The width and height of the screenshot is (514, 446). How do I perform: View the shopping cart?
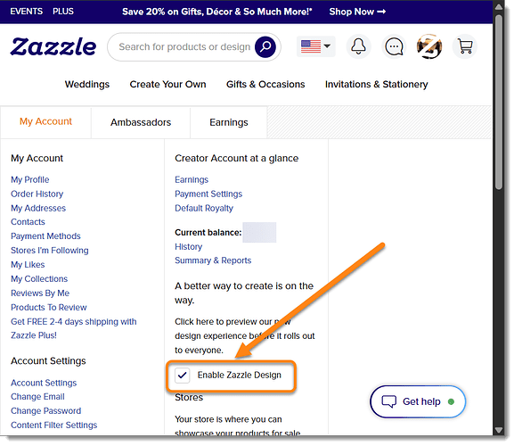coord(465,46)
